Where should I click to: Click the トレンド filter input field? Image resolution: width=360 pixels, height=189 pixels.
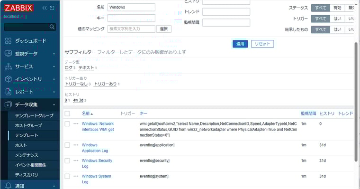(226, 12)
